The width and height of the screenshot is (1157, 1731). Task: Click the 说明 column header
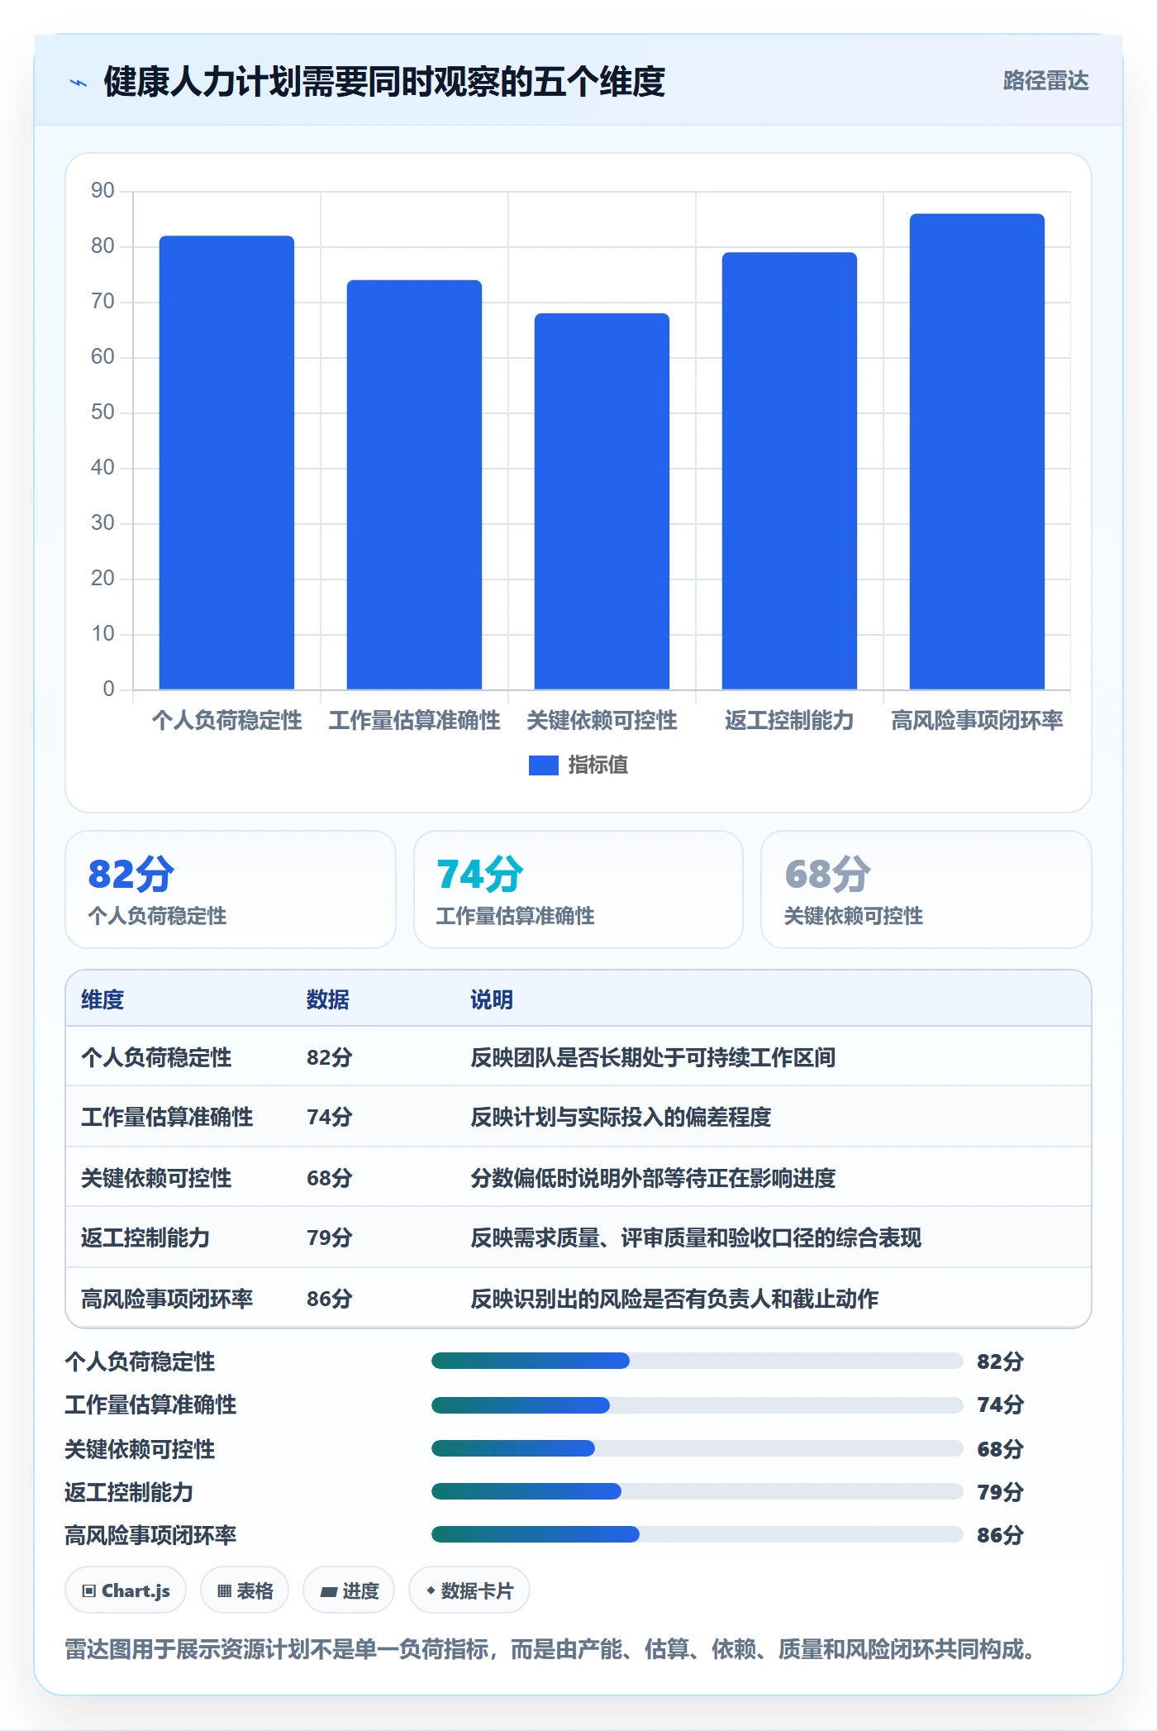492,999
